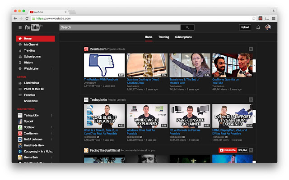Play DVI vs DisplayPort Explained thumbnail

click(x=233, y=116)
